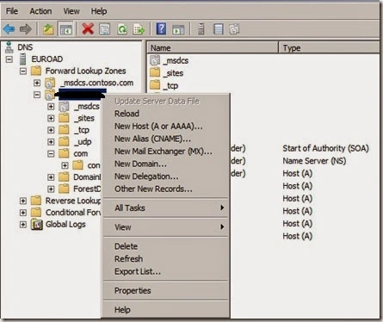Click the Export List toolbar icon
The height and width of the screenshot is (322, 383).
[139, 29]
